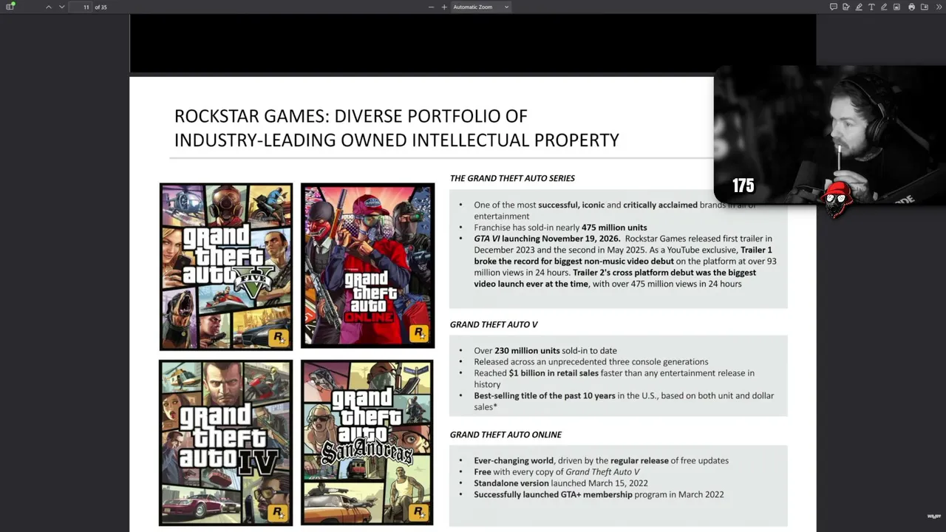Click the "of 35" page count label
This screenshot has height=532, width=946.
pyautogui.click(x=101, y=7)
